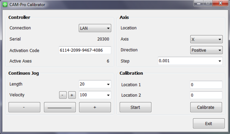Click the Activation Code label
Viewport: 230px width, 134px height.
tap(24, 51)
